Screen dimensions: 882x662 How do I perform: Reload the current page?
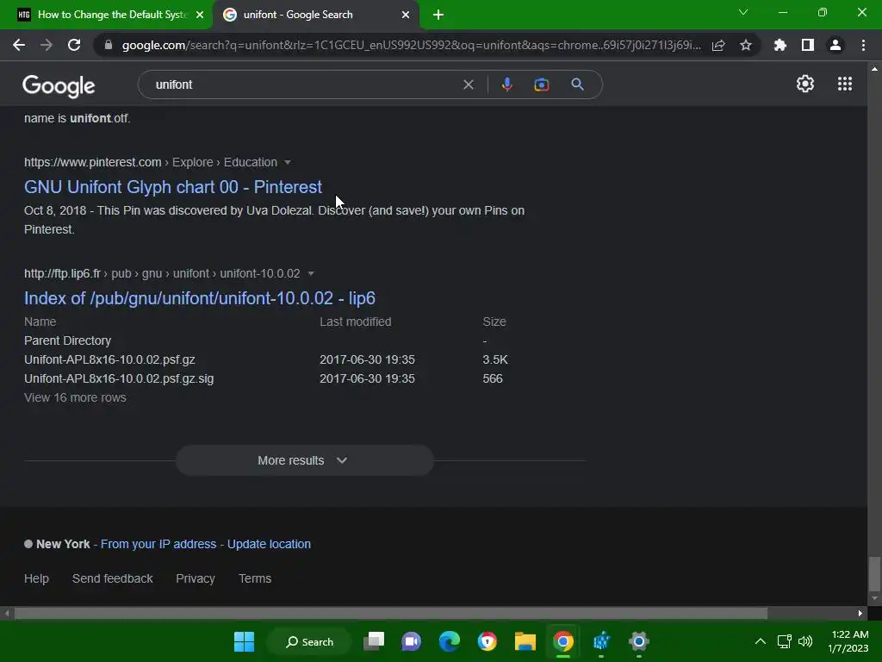click(74, 45)
